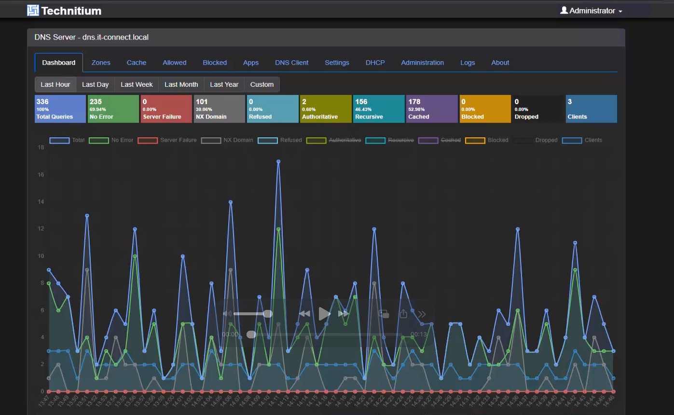Open the Administrator dropdown menu
Screen dimensions: 674x415
click(591, 11)
